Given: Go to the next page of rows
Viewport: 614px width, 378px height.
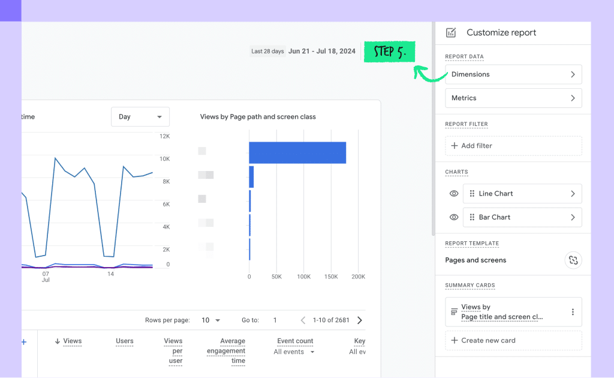Looking at the screenshot, I should pyautogui.click(x=360, y=320).
